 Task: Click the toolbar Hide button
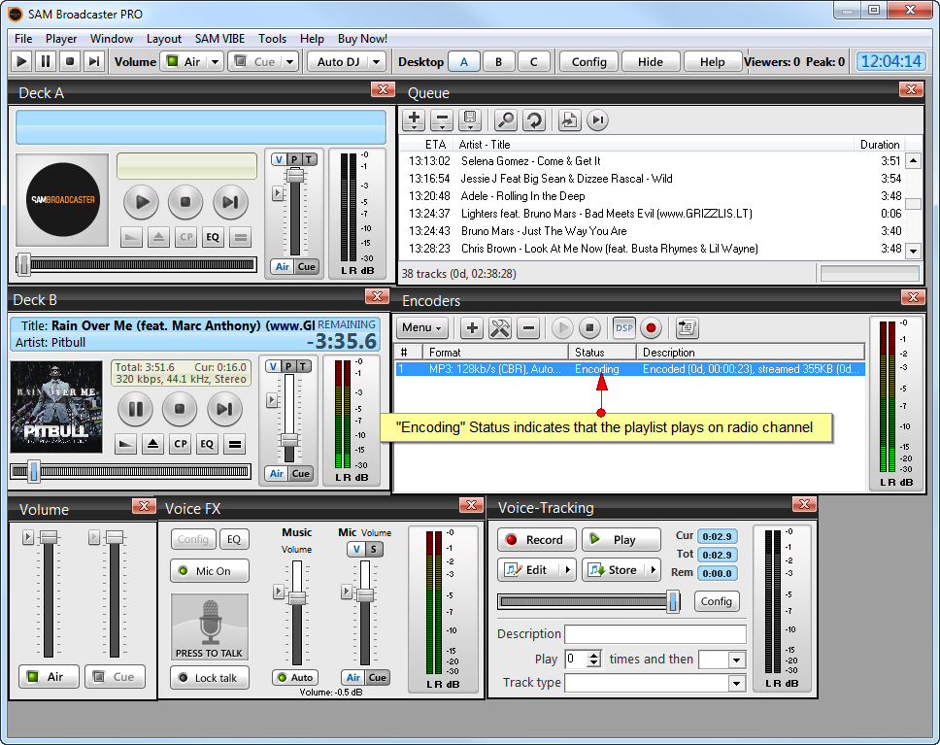pos(651,62)
